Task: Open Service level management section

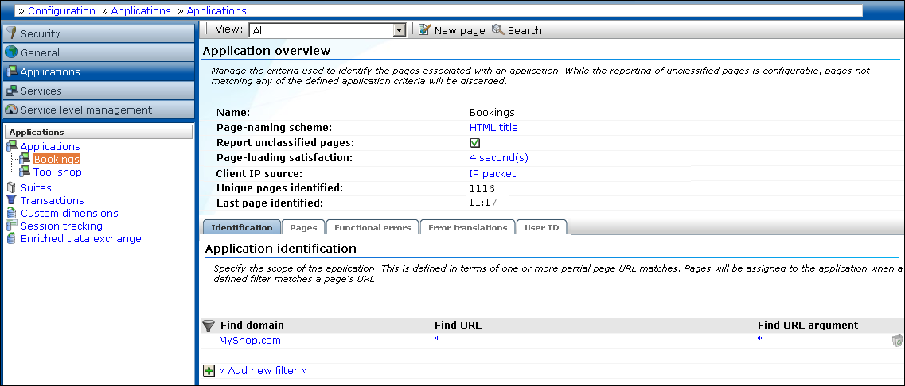Action: 99,110
